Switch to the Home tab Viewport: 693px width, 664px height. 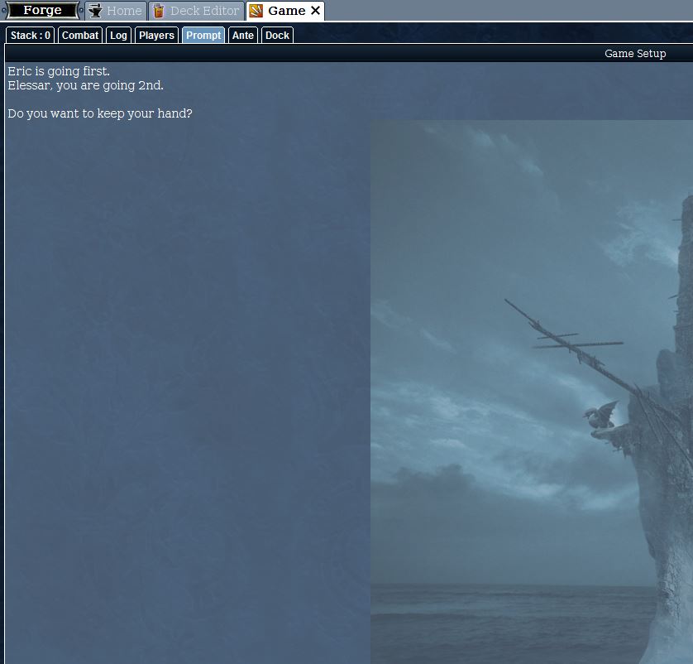pyautogui.click(x=116, y=11)
